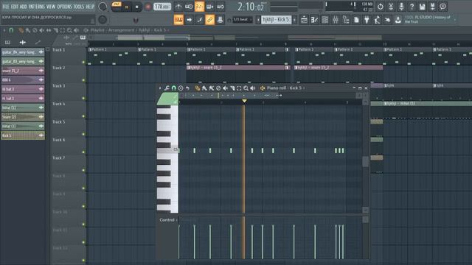Screen dimensions: 472x265
Task: Select the 808 6 clip in picker
Action: [x=23, y=80]
